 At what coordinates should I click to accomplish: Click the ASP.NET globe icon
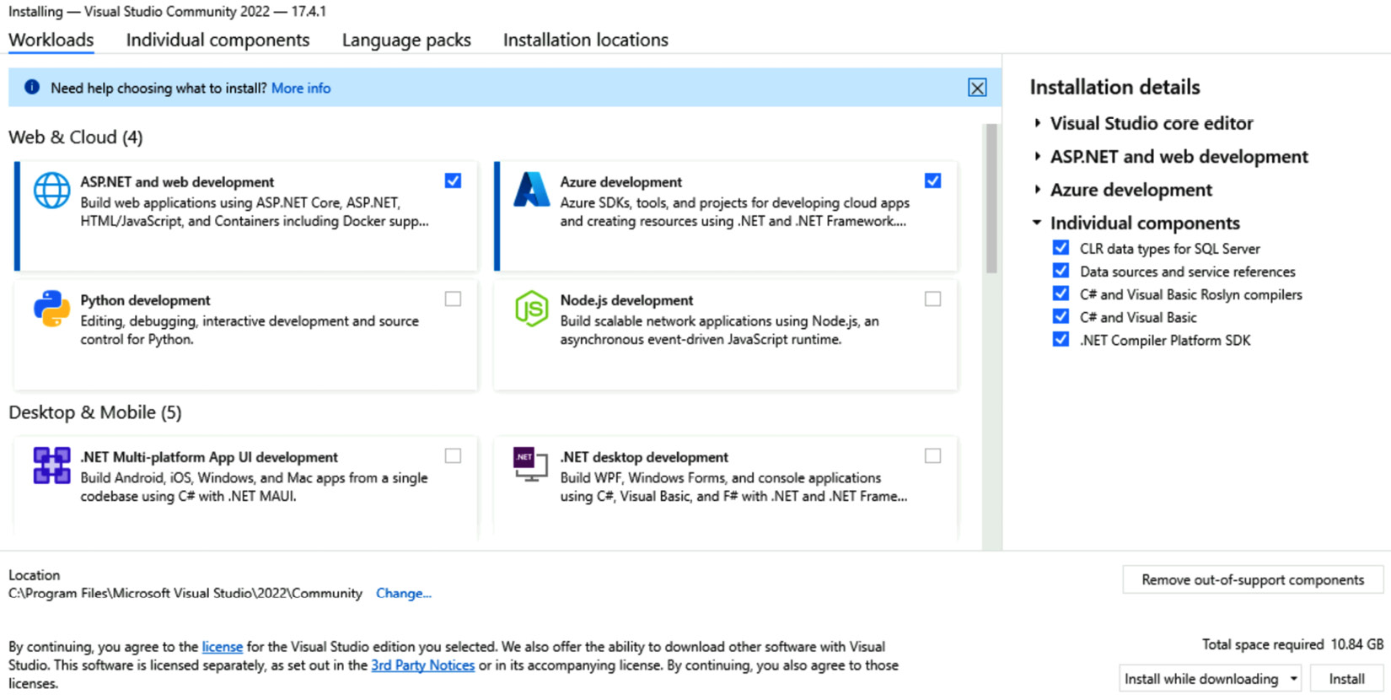click(51, 191)
